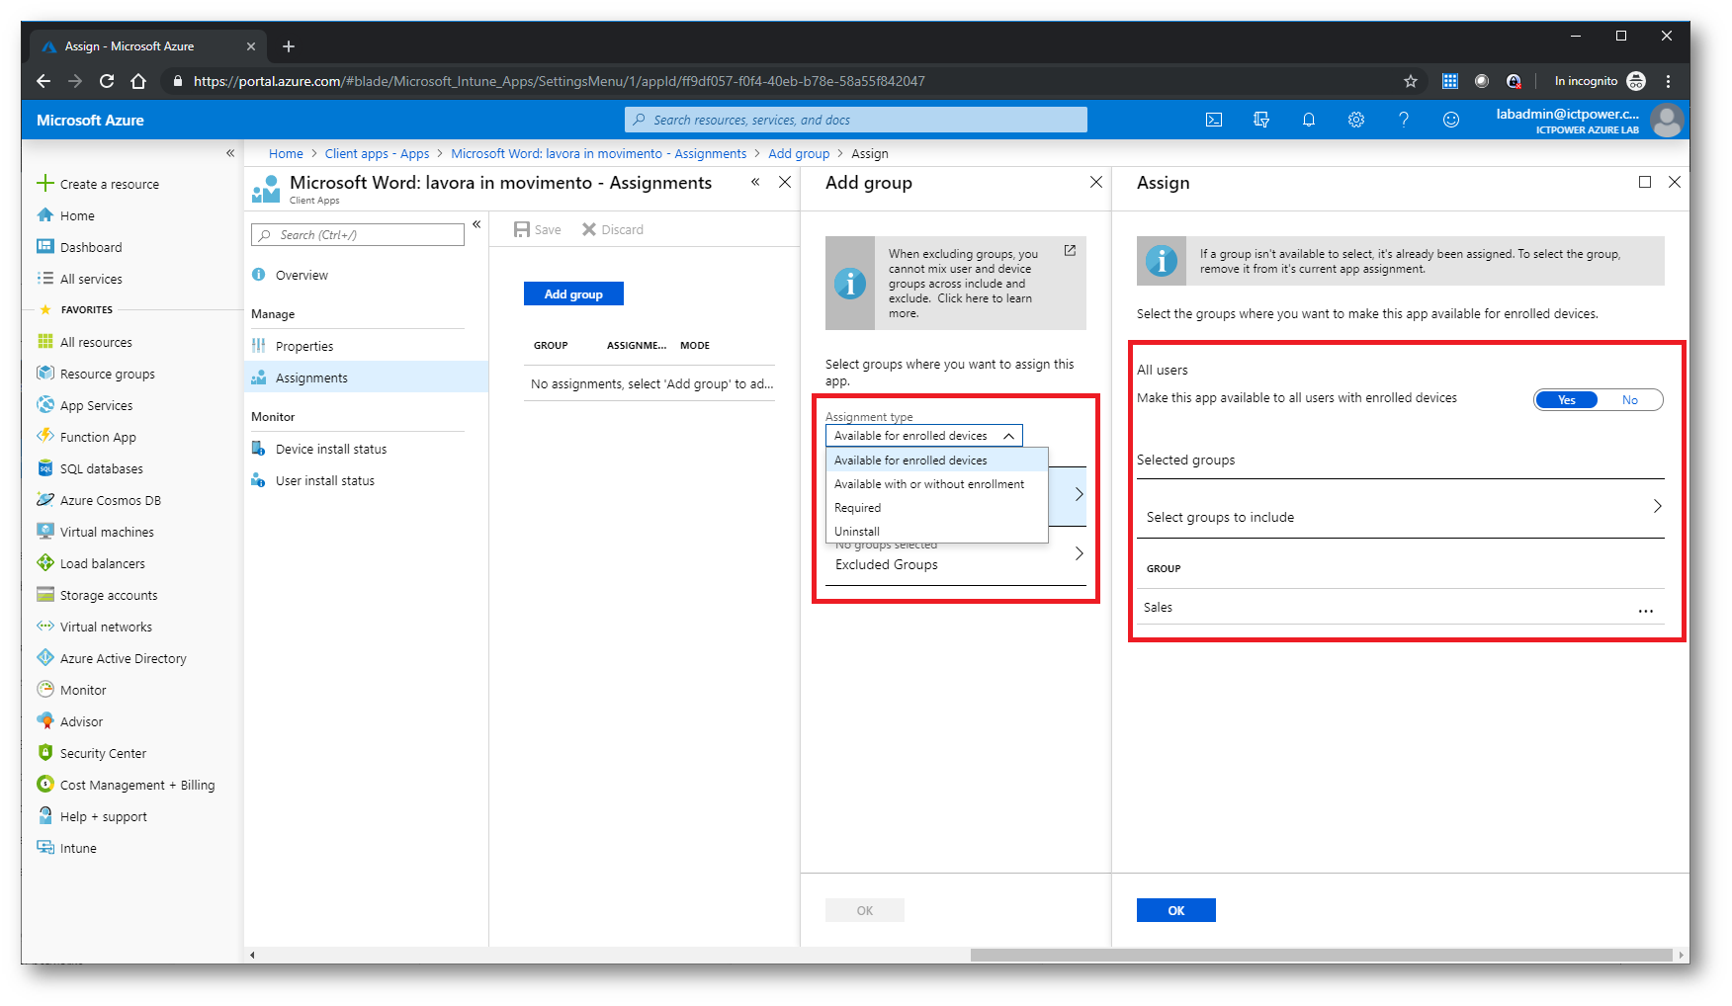Viewport: 1732px width, 1006px height.
Task: Click the Dashboard sidebar icon
Action: 44,246
